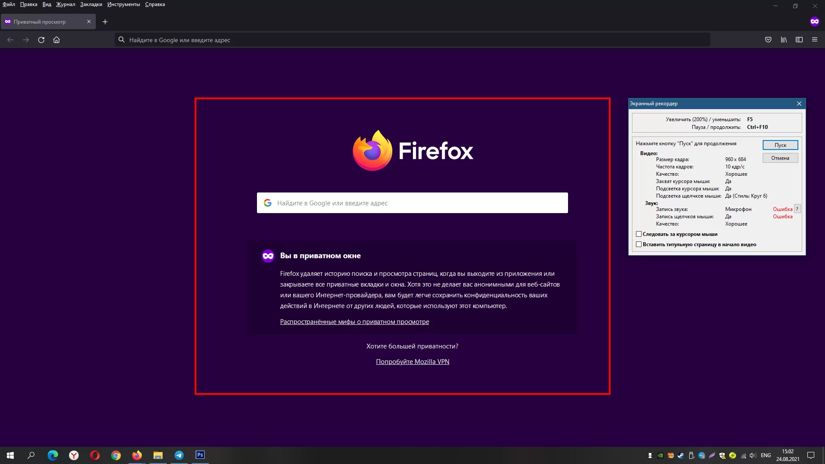
Task: Open the Вид menu
Action: click(47, 4)
